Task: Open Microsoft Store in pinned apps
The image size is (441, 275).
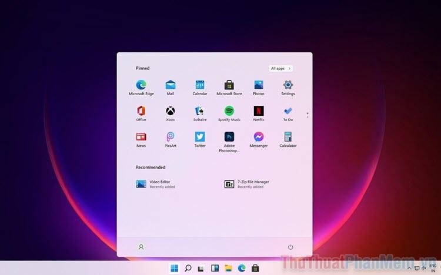Action: (x=229, y=88)
